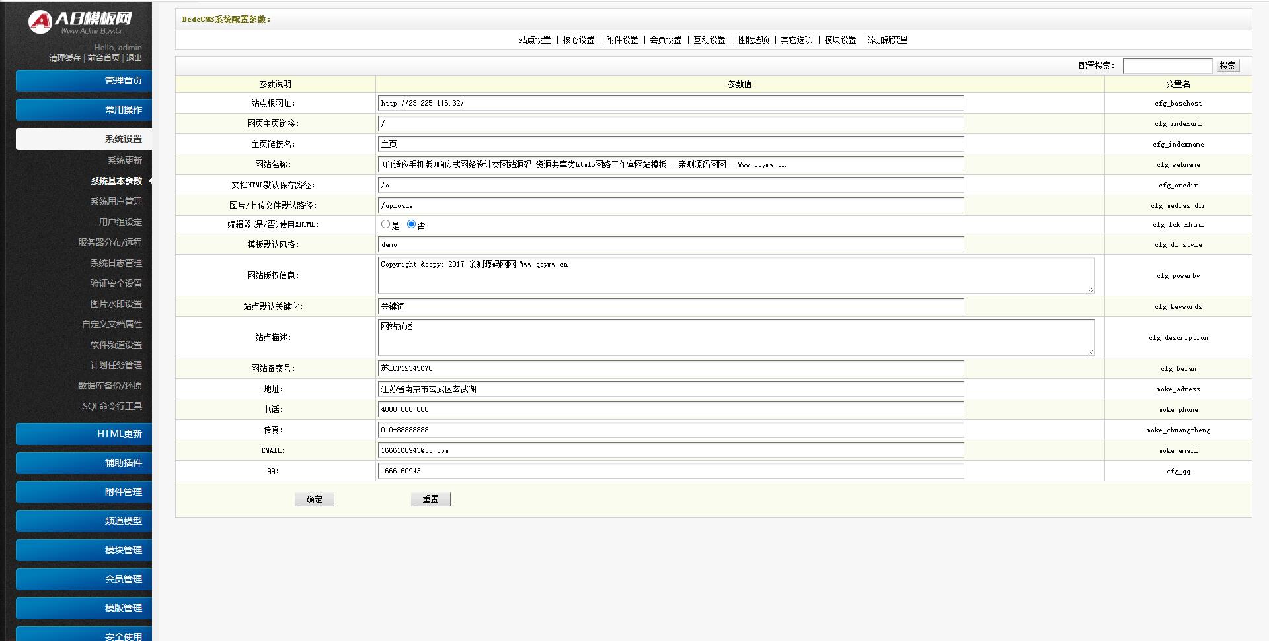Screen dimensions: 1269x641
Task: Expand the 管理首页 sidebar section
Action: [x=84, y=81]
